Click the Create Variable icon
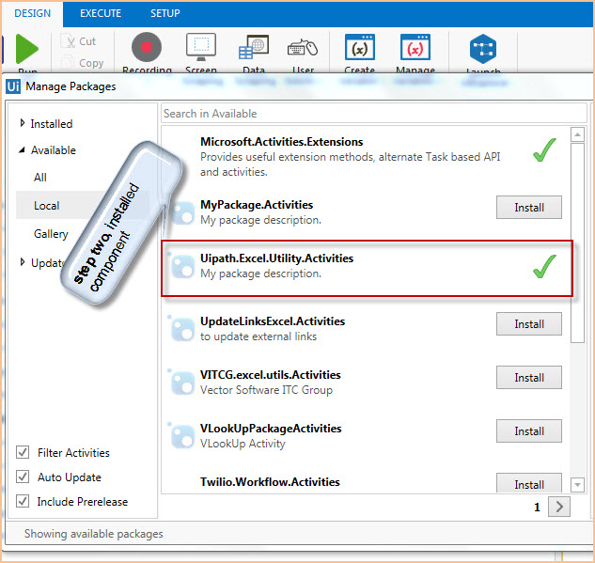The image size is (595, 563). click(360, 47)
